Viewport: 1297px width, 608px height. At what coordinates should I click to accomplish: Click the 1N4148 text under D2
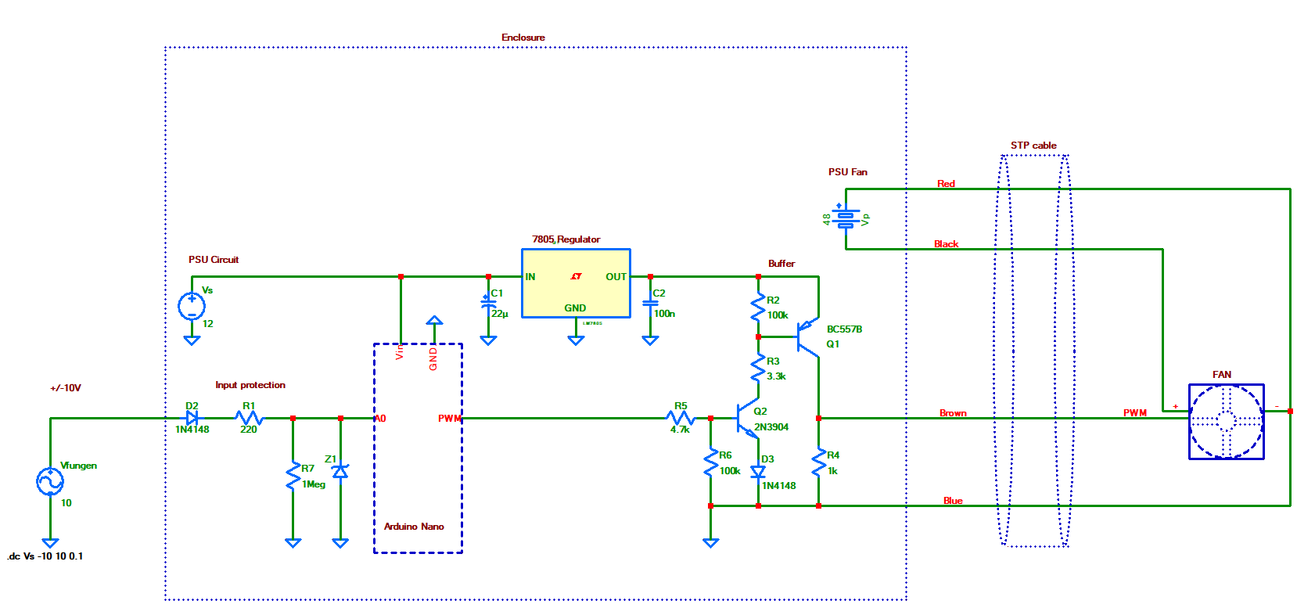coord(192,430)
